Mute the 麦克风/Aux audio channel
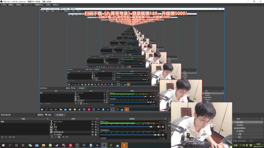The width and height of the screenshot is (264, 148). [x=159, y=127]
